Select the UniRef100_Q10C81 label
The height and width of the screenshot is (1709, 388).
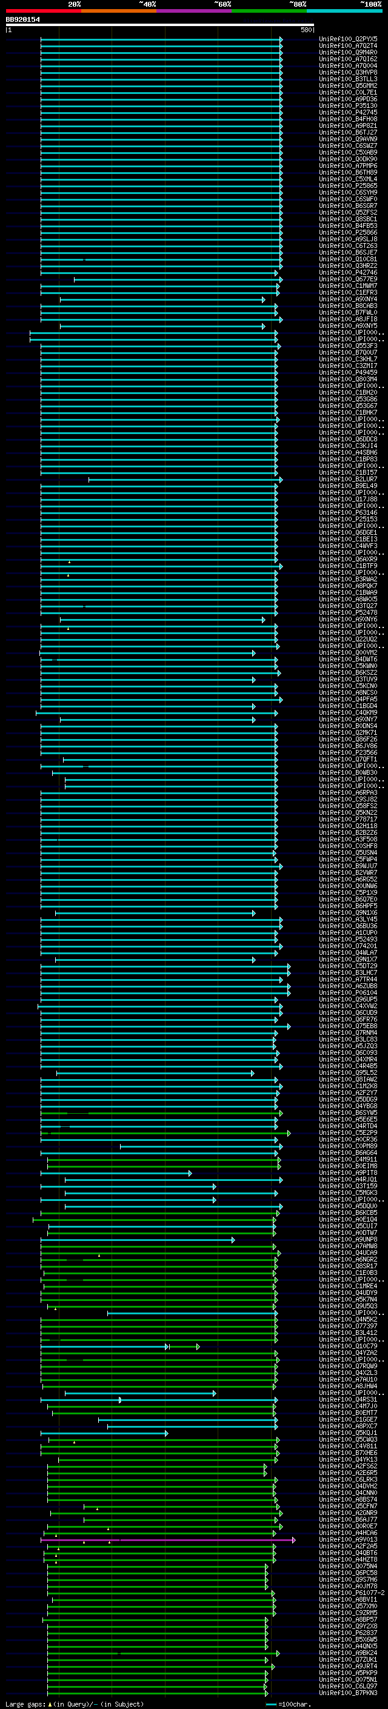pyautogui.click(x=347, y=259)
